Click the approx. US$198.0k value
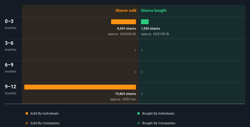Screen dimensions: 250x127 pyautogui.click(x=155, y=34)
